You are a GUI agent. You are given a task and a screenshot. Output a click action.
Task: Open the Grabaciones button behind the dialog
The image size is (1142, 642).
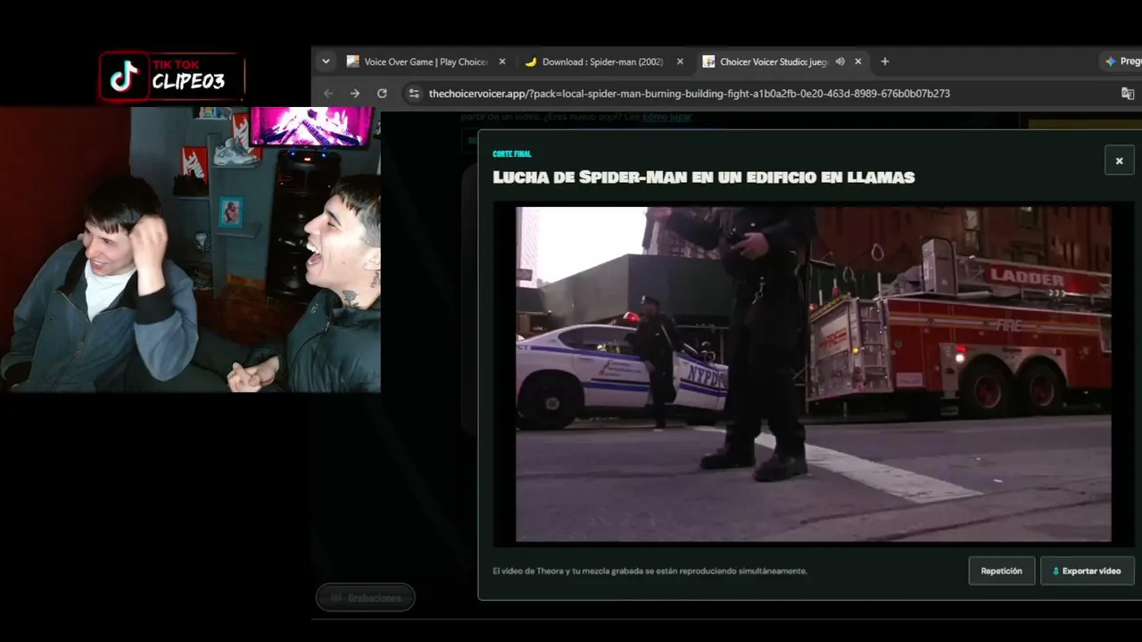366,597
